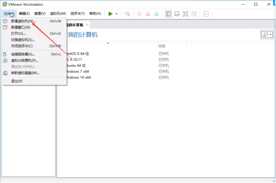Click 已关机 status of CentOS 6

click(x=164, y=54)
